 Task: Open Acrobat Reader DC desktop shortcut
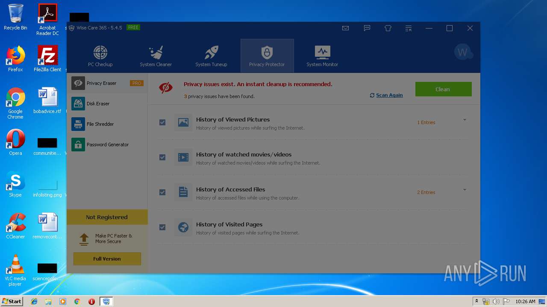(47, 20)
